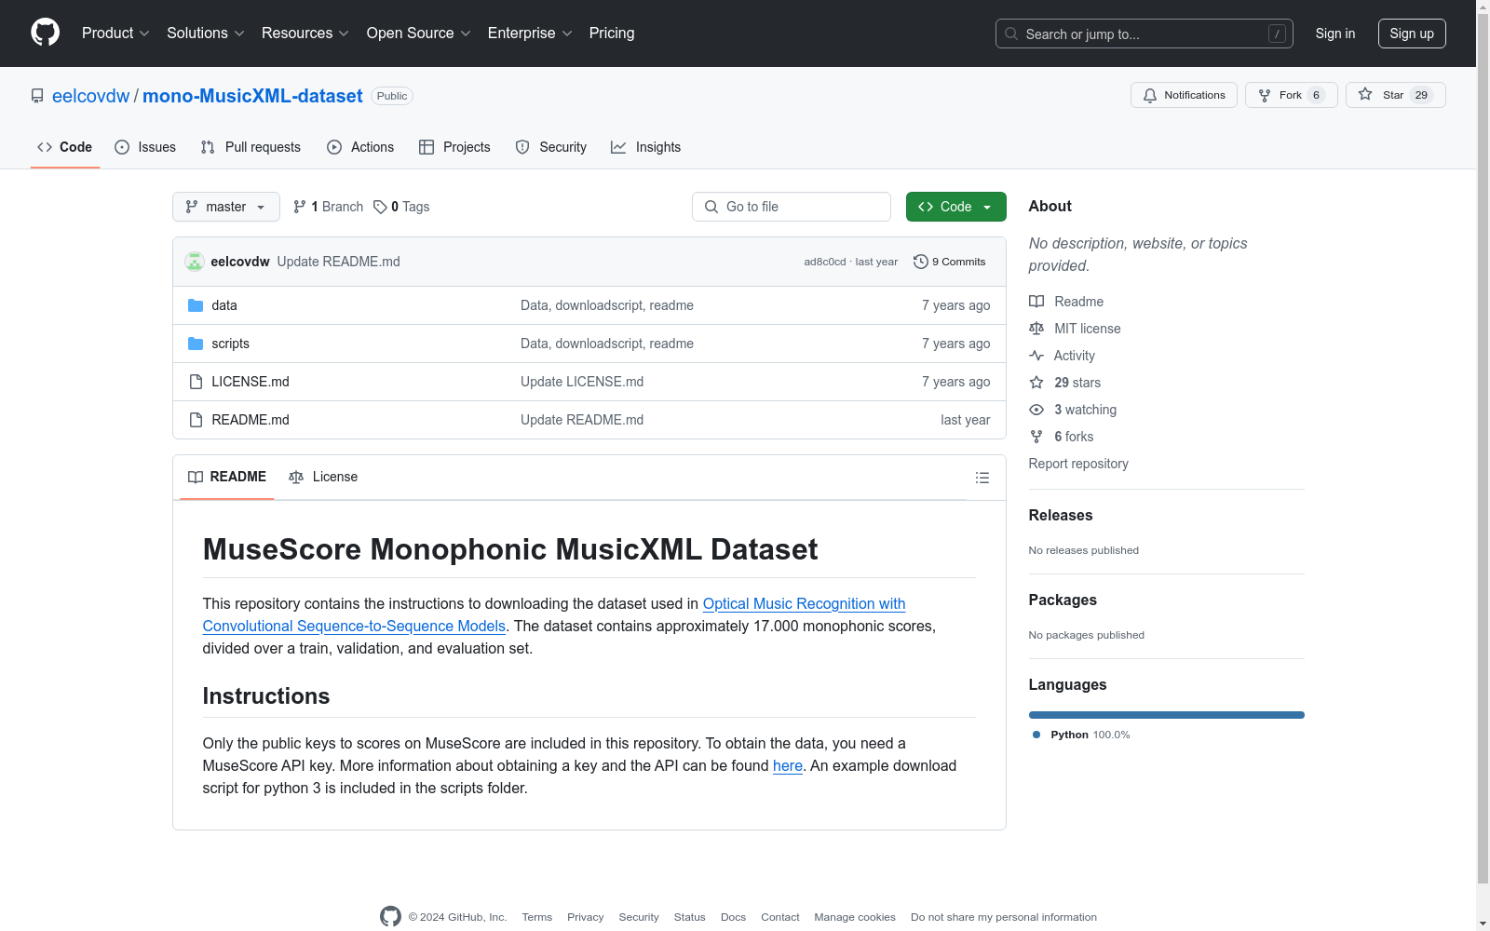Image resolution: width=1490 pixels, height=931 pixels.
Task: Click the Go to file input
Action: click(x=792, y=207)
